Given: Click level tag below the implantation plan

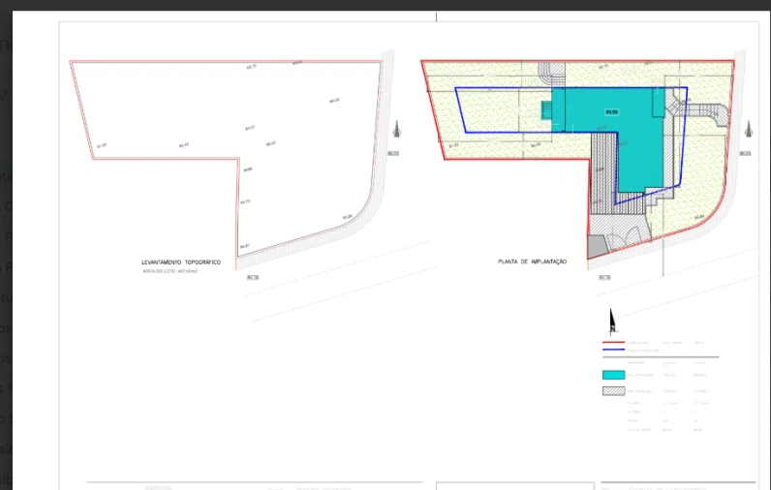Looking at the screenshot, I should [x=604, y=278].
